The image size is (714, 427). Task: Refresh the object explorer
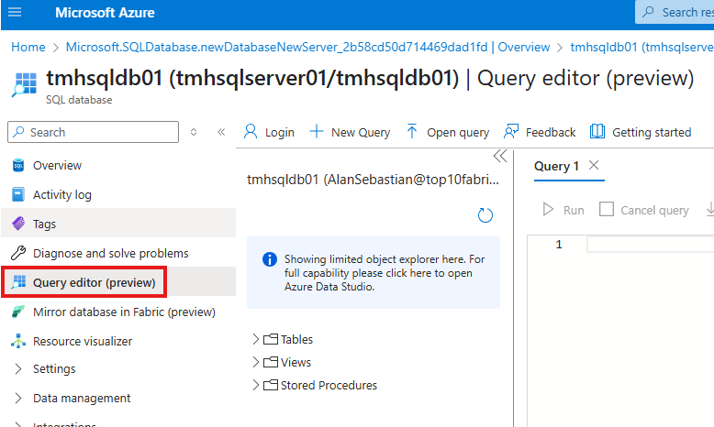click(x=485, y=215)
